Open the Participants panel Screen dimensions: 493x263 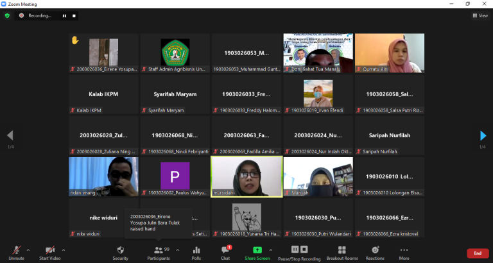coord(159,253)
